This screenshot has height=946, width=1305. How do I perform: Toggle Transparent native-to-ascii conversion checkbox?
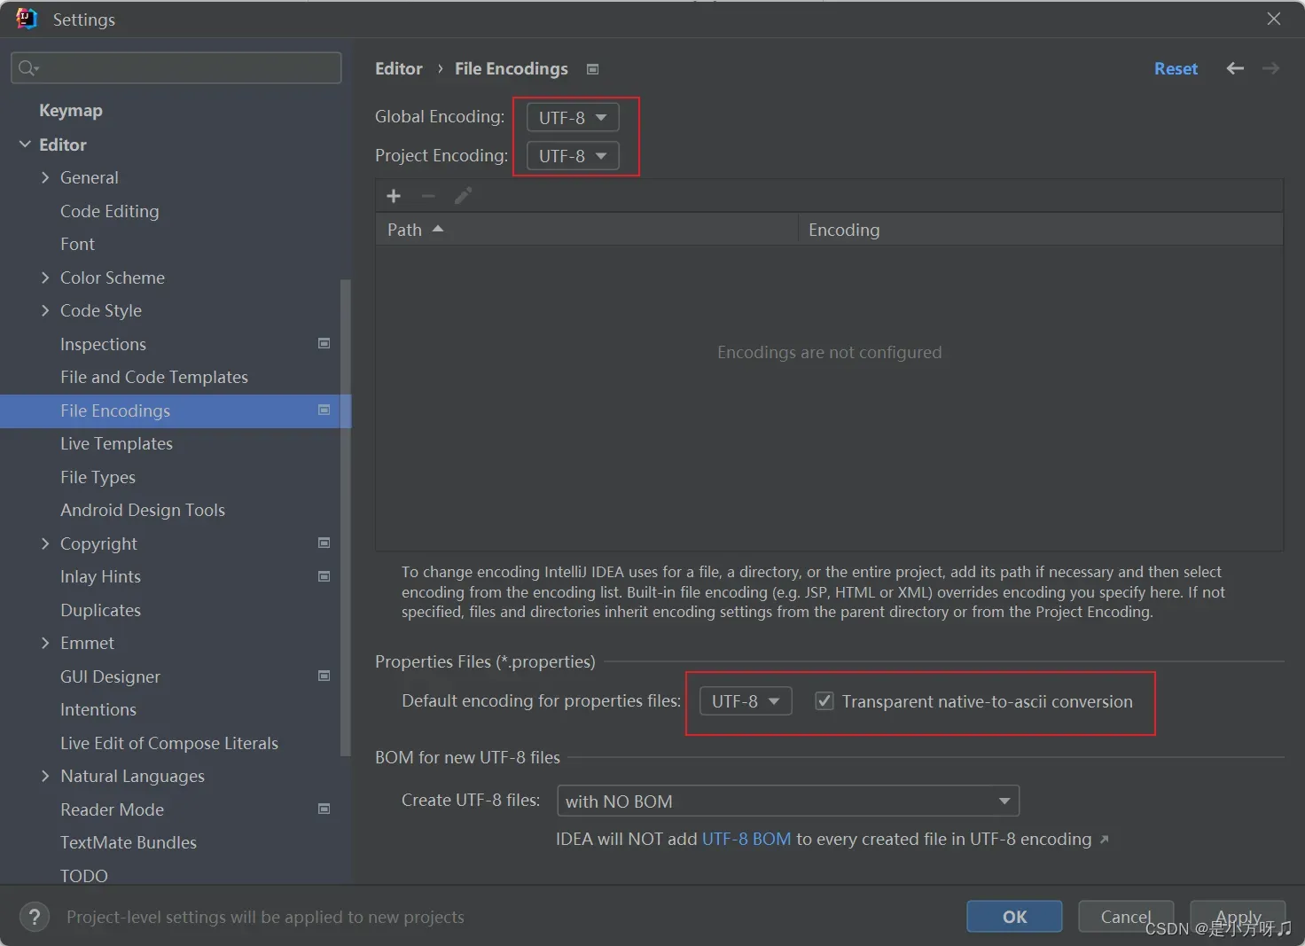point(824,701)
